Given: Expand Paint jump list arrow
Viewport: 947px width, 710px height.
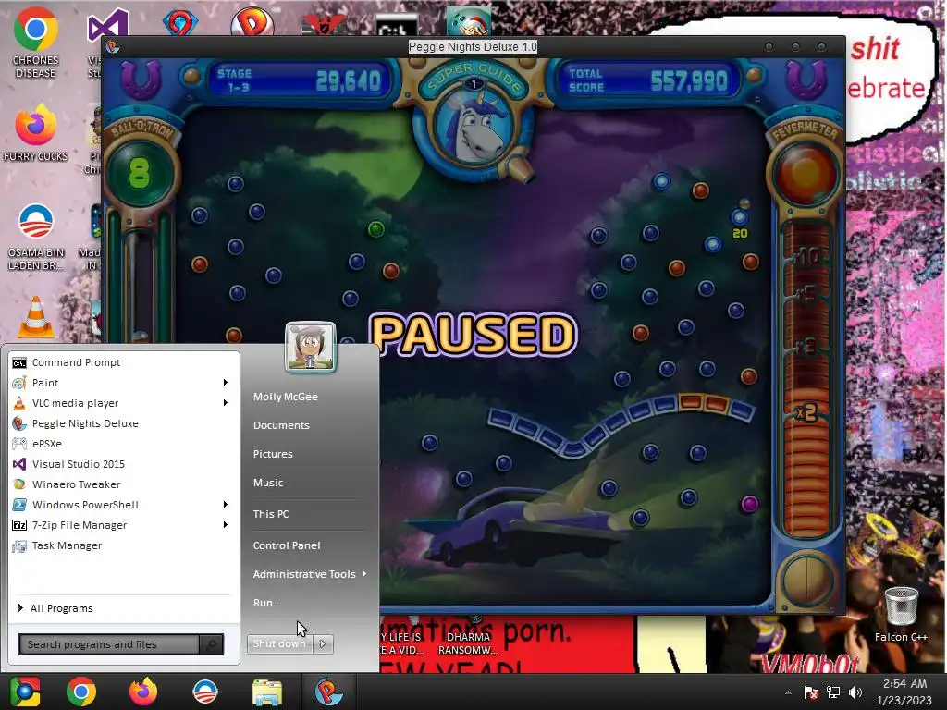Looking at the screenshot, I should (226, 382).
